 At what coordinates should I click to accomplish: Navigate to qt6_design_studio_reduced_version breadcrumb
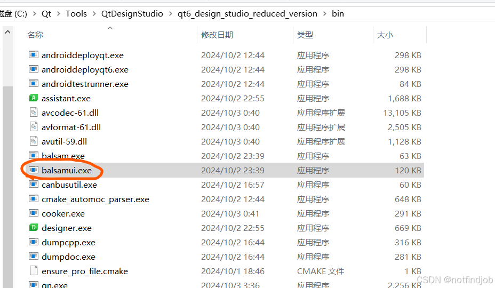247,13
